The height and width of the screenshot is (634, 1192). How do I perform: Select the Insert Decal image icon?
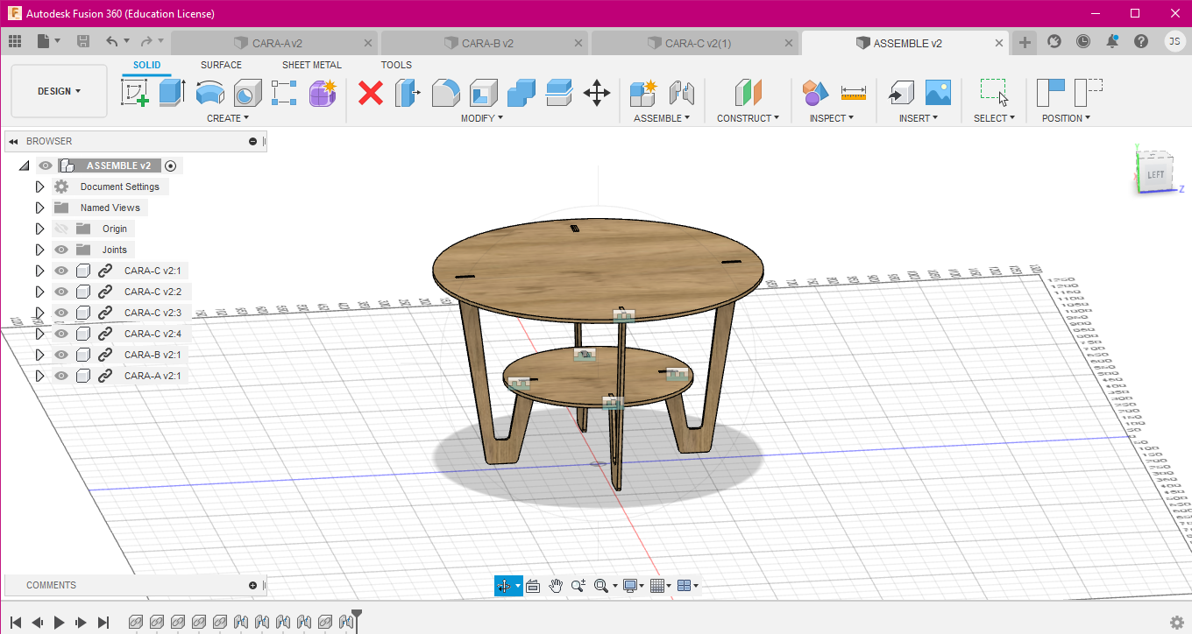pyautogui.click(x=938, y=92)
